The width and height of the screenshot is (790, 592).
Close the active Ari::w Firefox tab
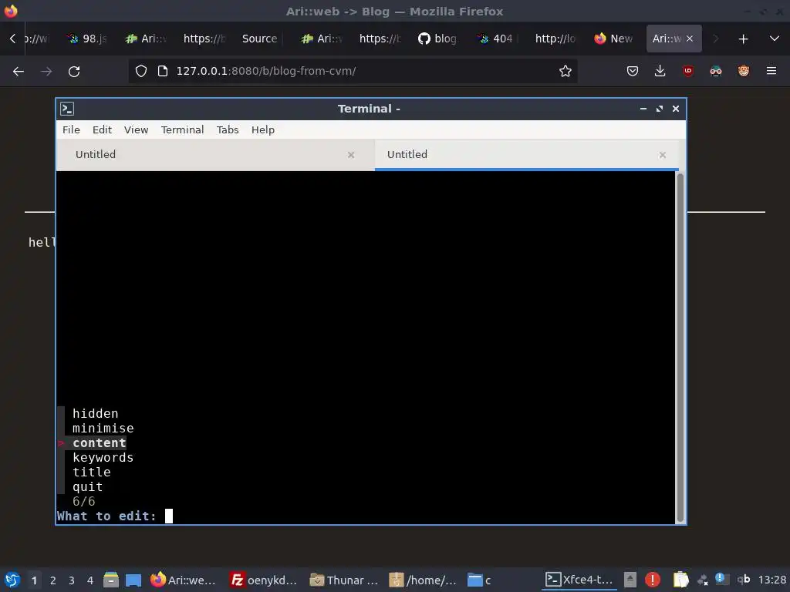690,39
